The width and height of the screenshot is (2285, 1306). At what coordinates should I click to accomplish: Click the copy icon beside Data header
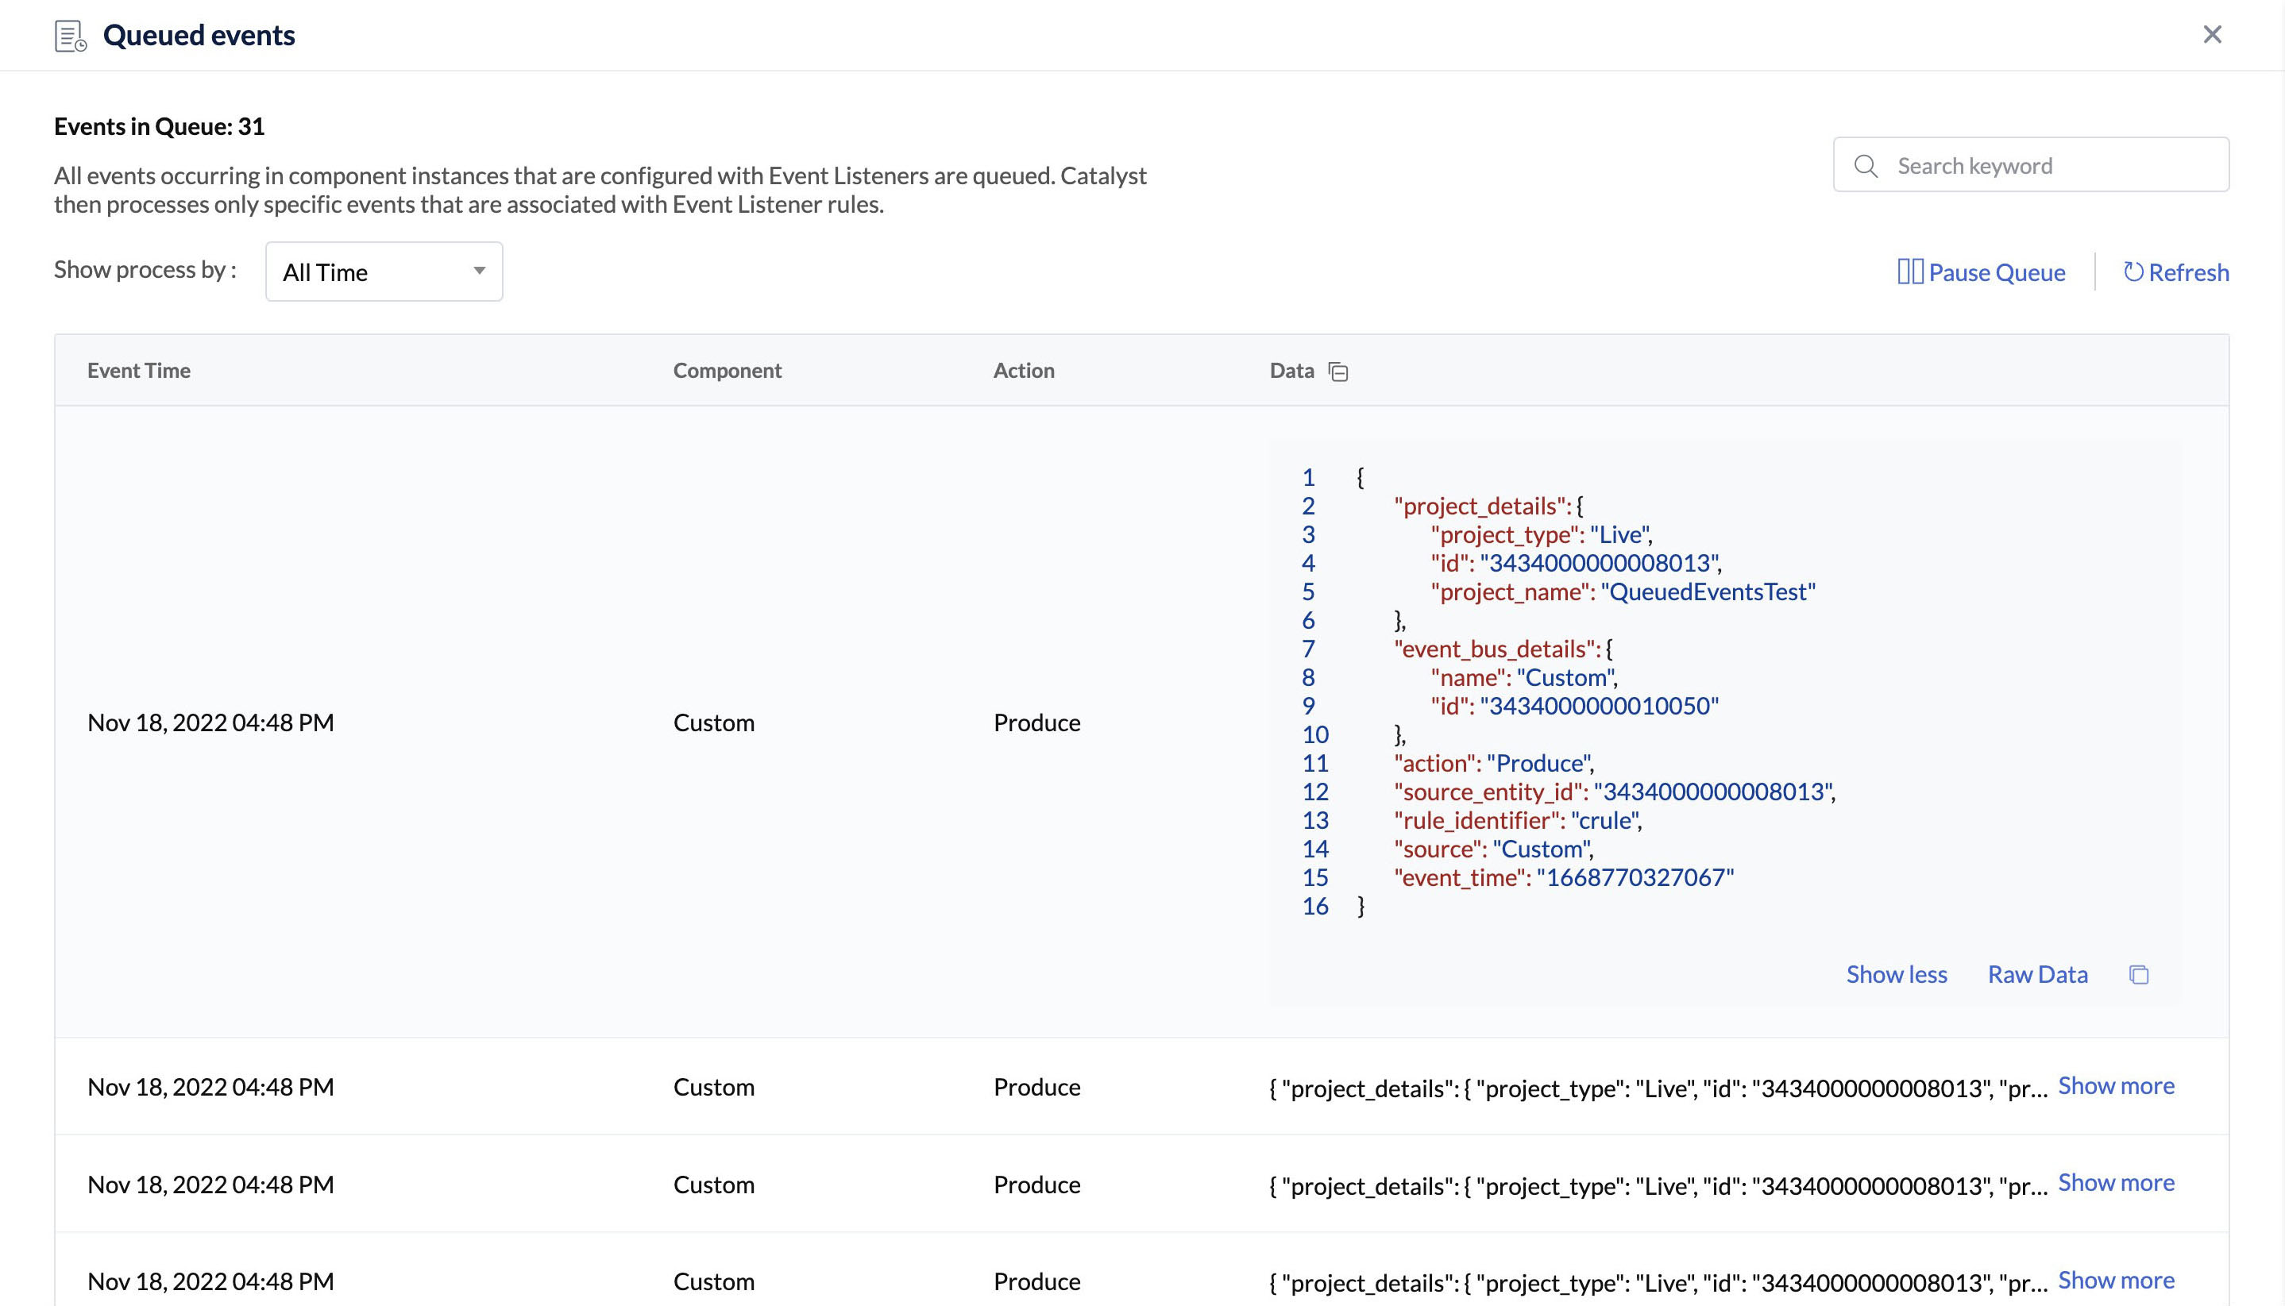point(1338,372)
